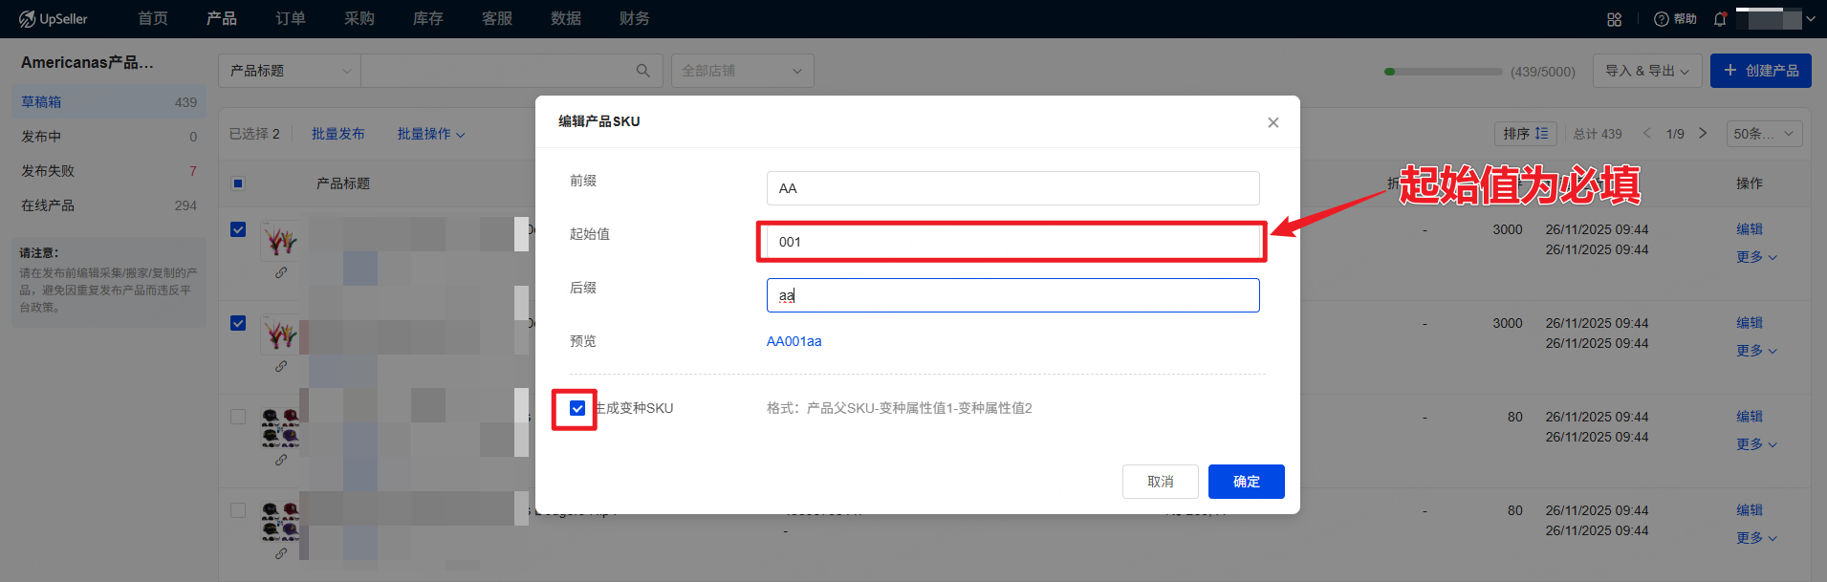Click the 确定 confirm button
1827x582 pixels.
(1246, 482)
